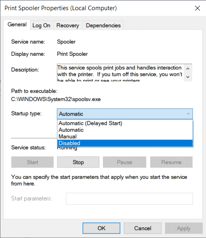Cancel the properties dialog
Screen dimensions: 206x238
coord(142,228)
